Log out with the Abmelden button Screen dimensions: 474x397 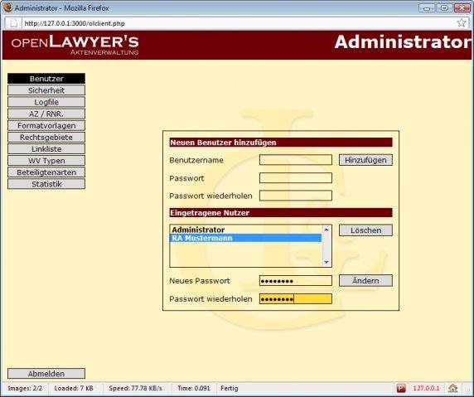pyautogui.click(x=46, y=374)
